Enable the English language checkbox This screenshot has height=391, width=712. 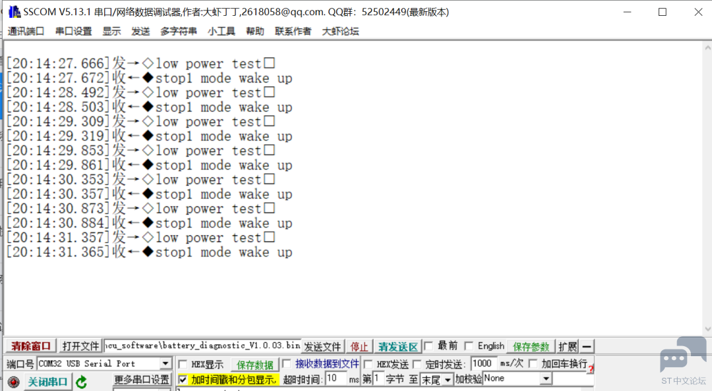469,346
